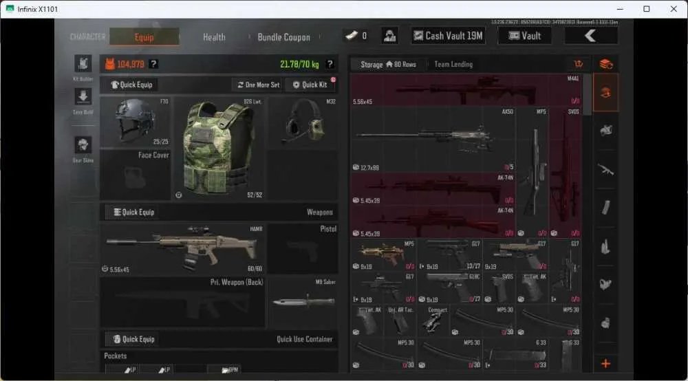Select the armor vest category filter
Image resolution: width=688 pixels, height=381 pixels.
pyautogui.click(x=606, y=130)
